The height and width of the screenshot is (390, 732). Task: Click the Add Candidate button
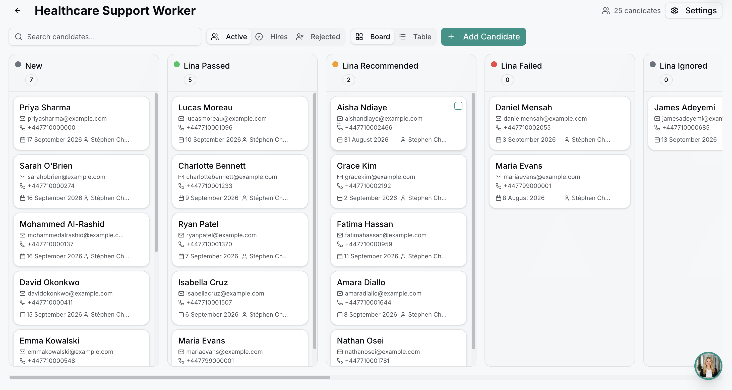(483, 37)
